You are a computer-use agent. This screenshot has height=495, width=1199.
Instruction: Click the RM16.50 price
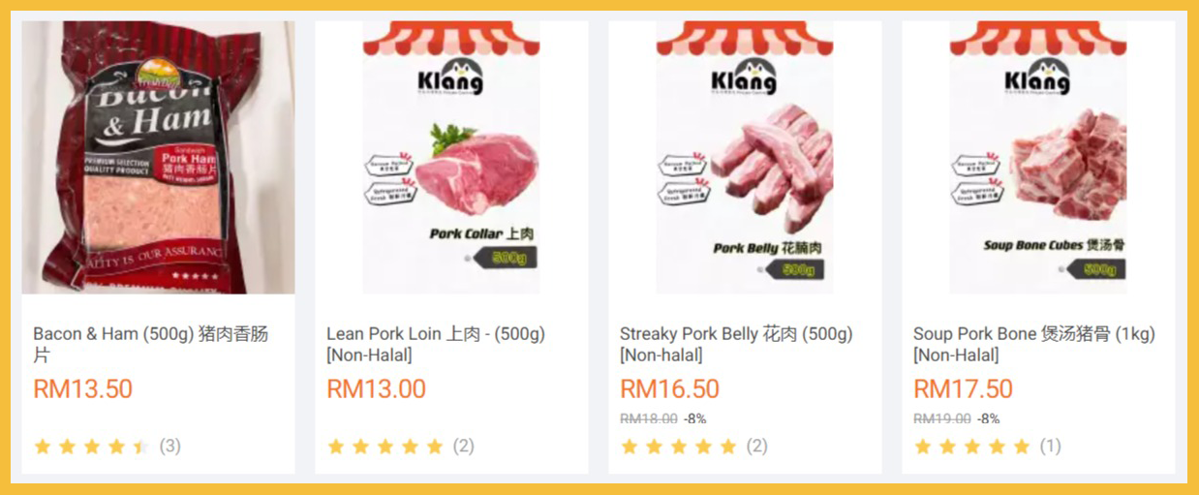(669, 389)
